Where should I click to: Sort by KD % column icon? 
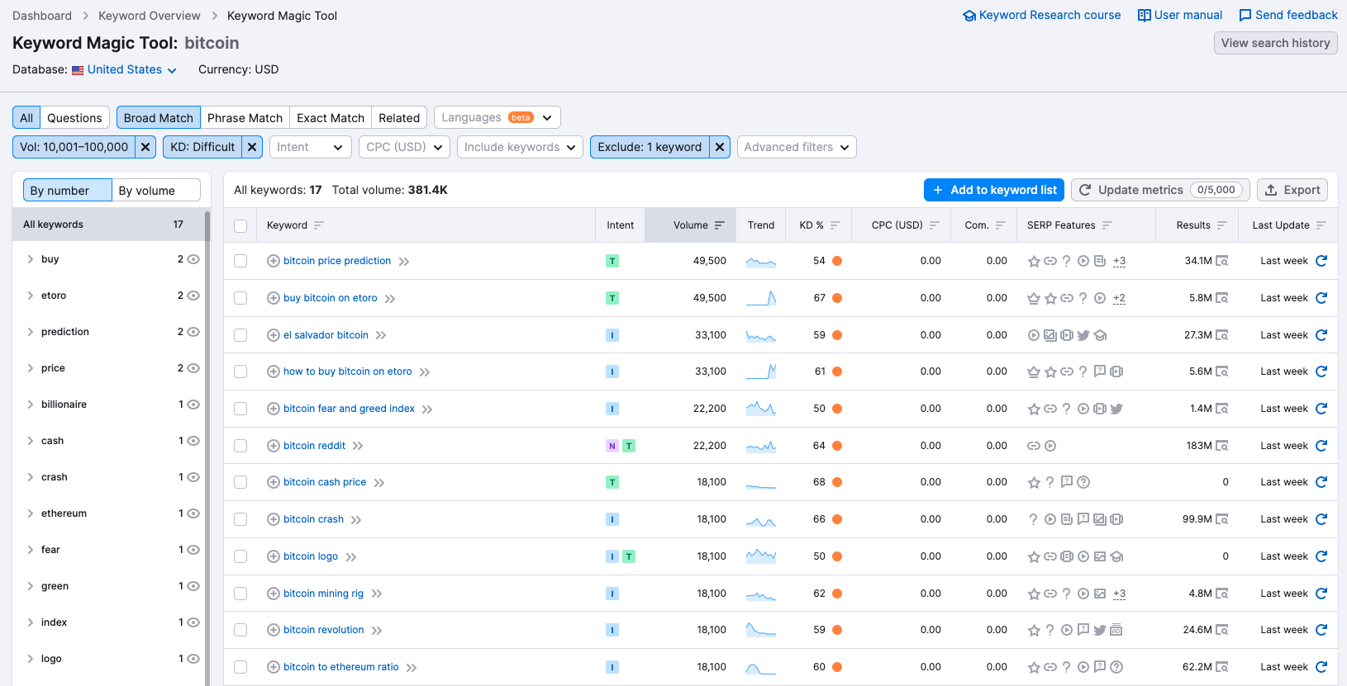[x=835, y=225]
